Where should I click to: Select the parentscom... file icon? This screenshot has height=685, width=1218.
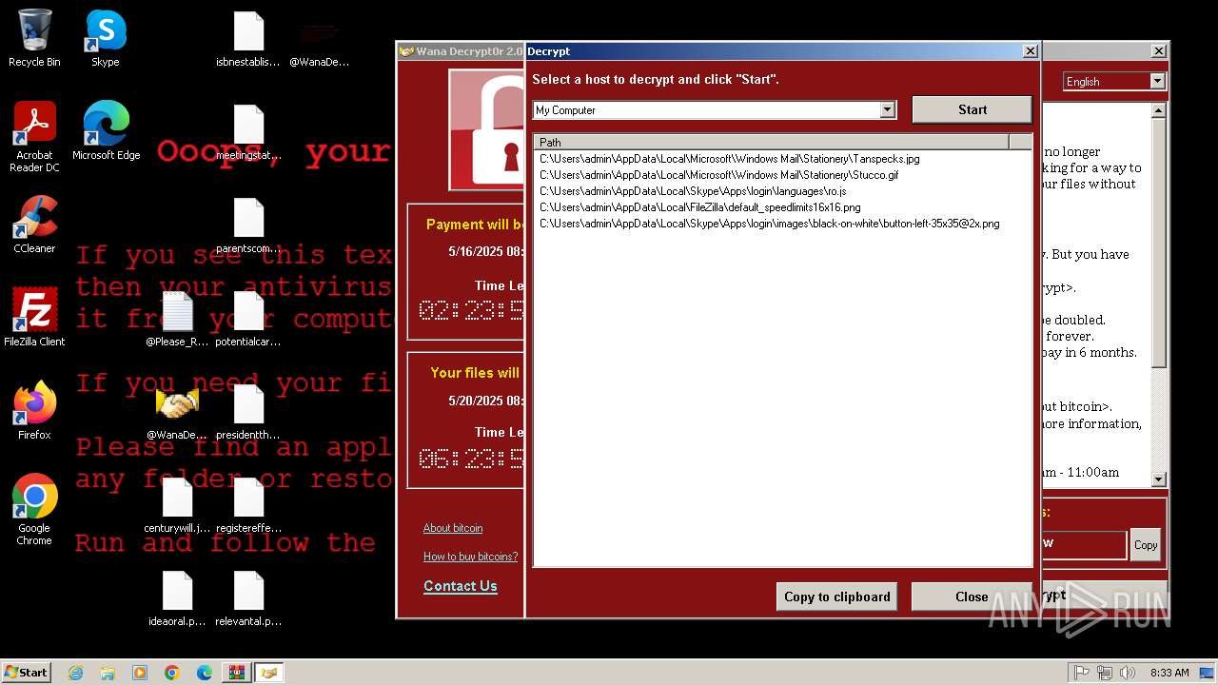248,226
